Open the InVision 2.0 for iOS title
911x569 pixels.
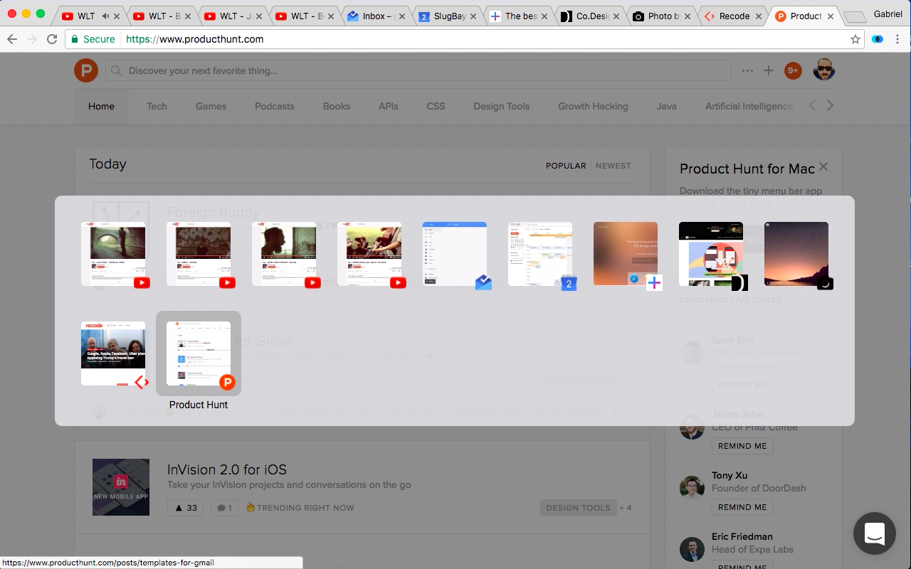click(226, 469)
